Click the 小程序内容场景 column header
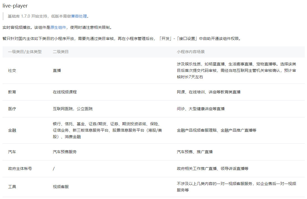307x199 pixels. point(191,52)
